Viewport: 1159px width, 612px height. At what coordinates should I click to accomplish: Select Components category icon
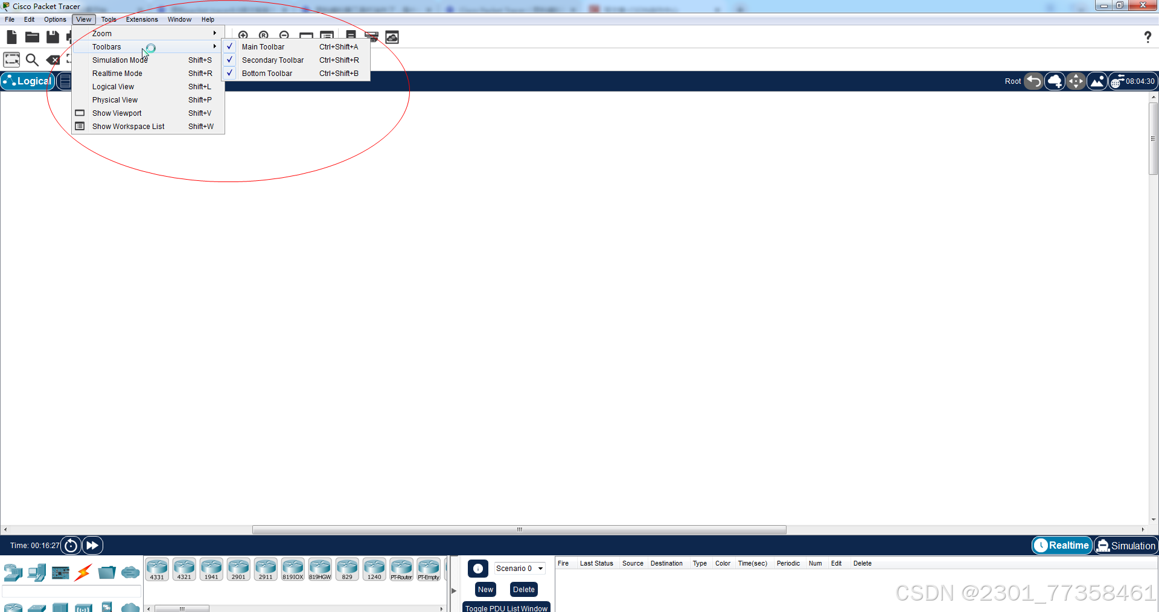[x=60, y=572]
